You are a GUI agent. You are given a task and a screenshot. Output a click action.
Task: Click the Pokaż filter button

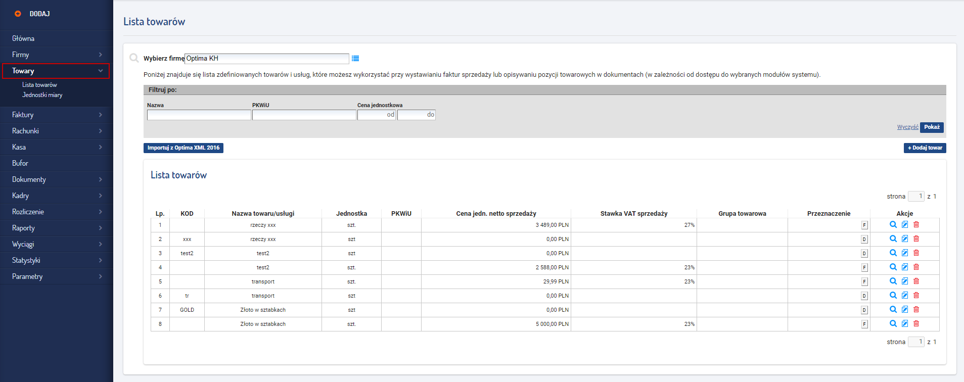[932, 127]
